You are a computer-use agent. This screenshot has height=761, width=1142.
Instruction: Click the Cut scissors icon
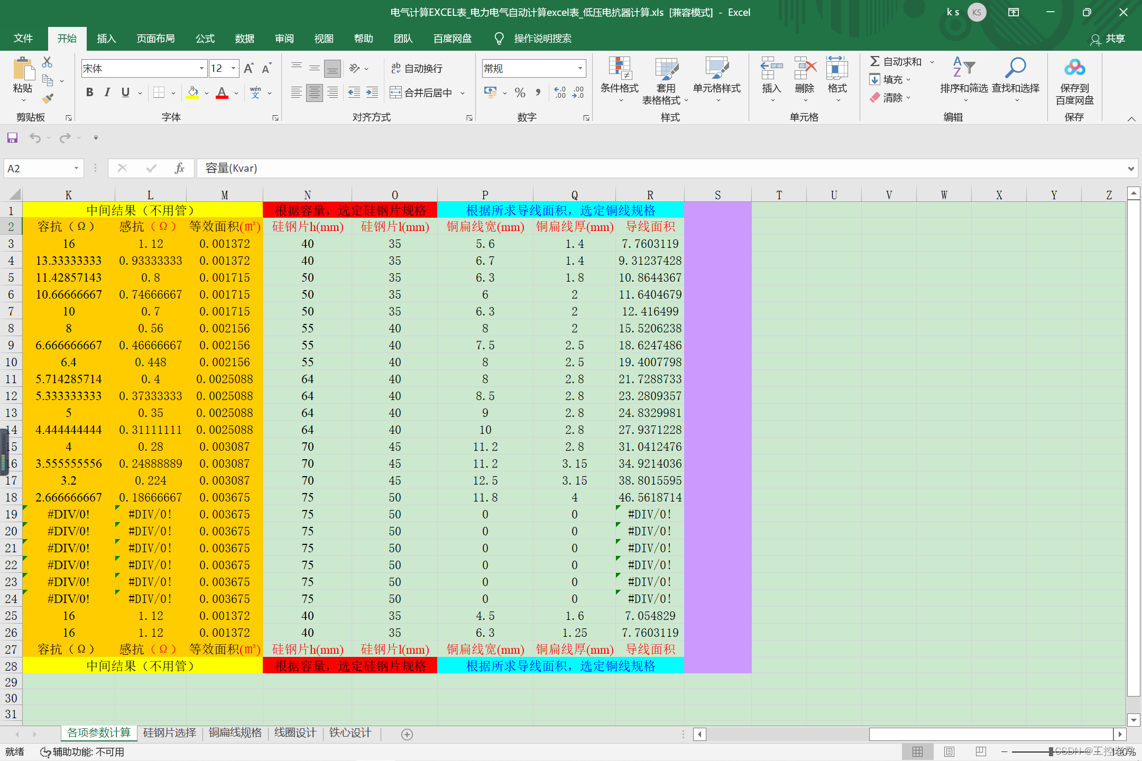pos(47,62)
